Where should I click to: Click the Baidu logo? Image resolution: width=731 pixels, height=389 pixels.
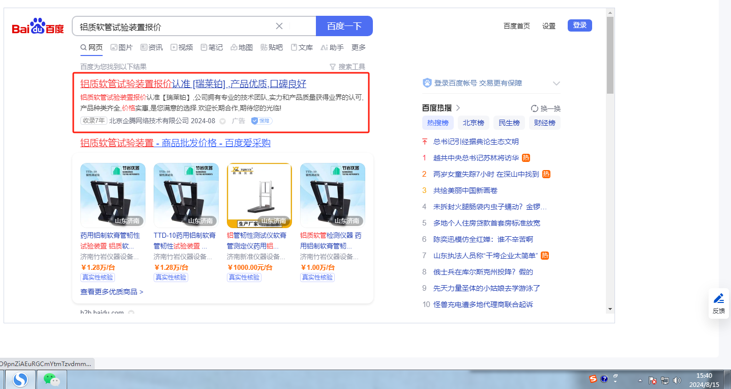38,26
